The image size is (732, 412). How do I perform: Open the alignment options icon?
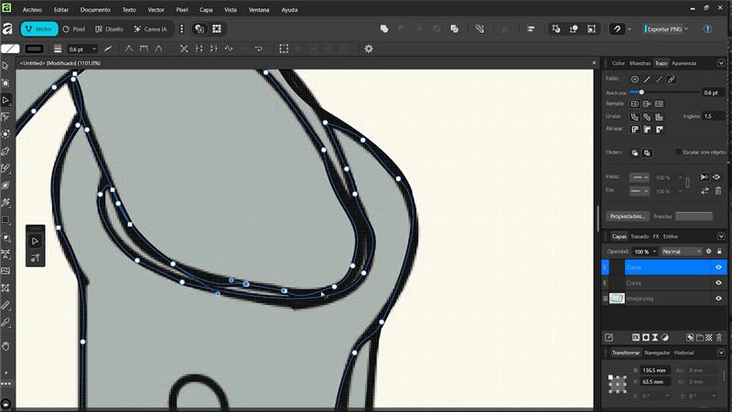coord(531,29)
